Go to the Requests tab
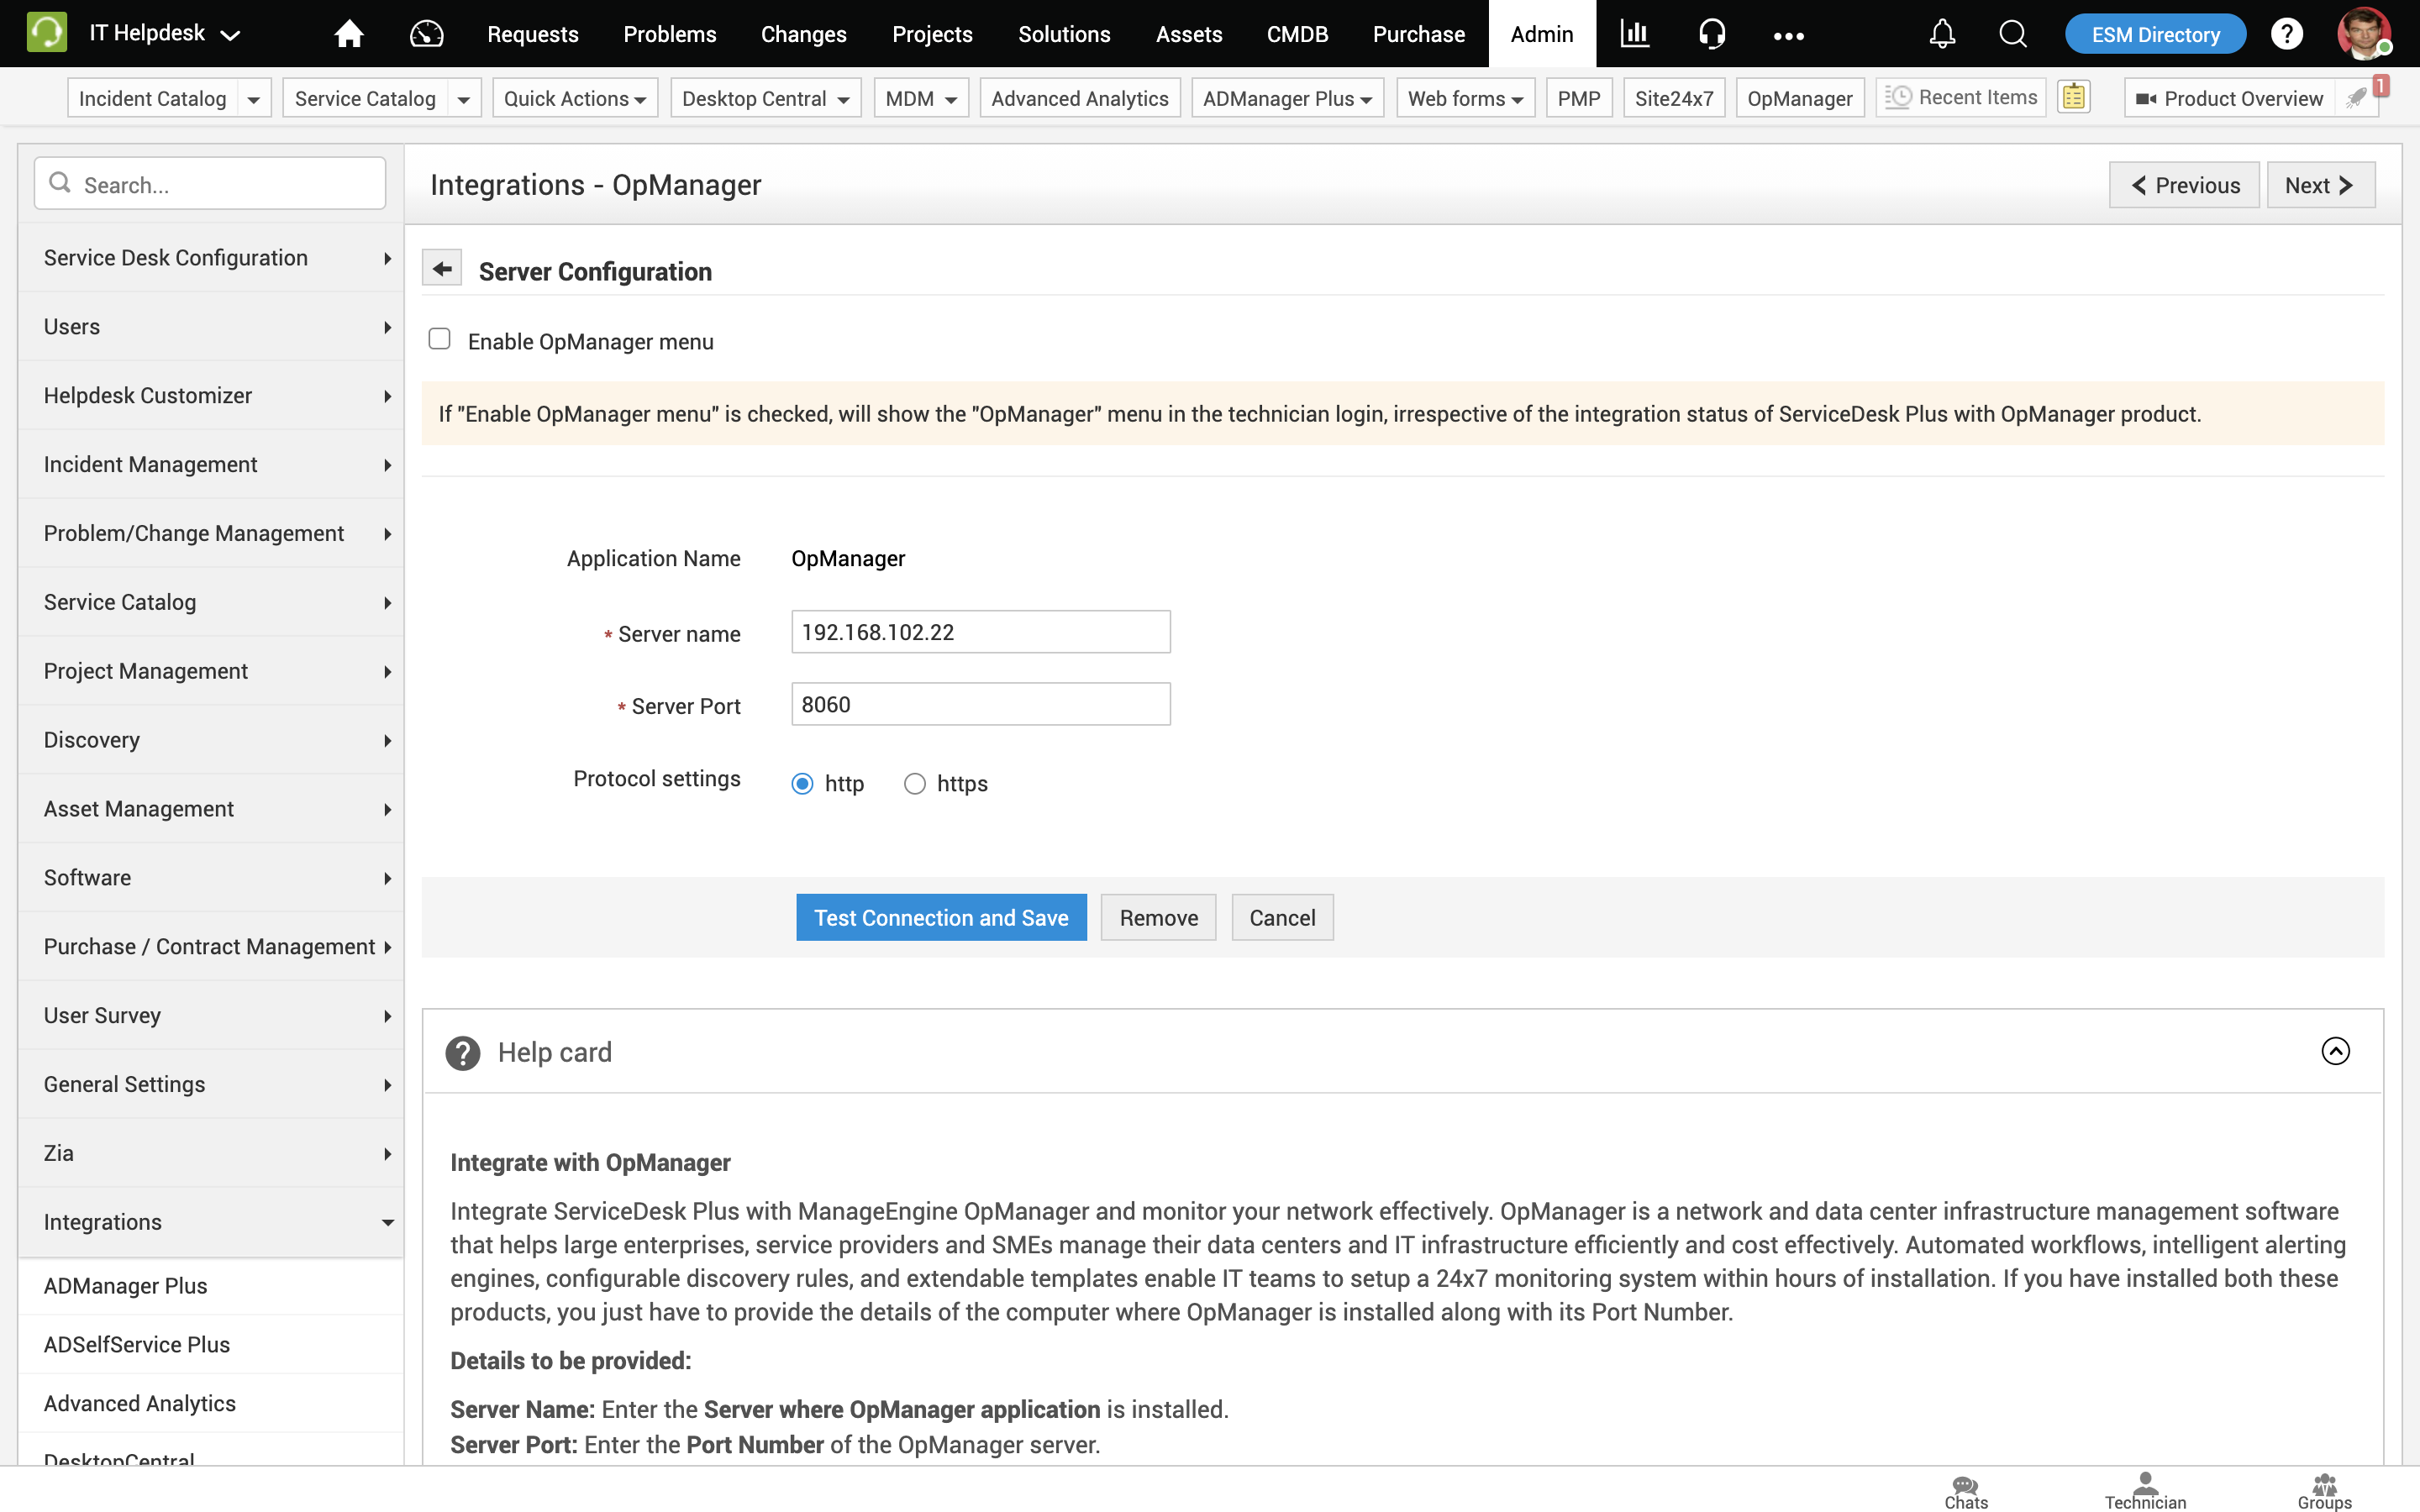The image size is (2420, 1512). 532,34
